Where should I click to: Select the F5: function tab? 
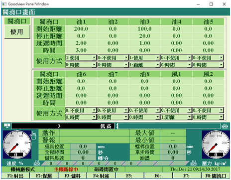130,176
